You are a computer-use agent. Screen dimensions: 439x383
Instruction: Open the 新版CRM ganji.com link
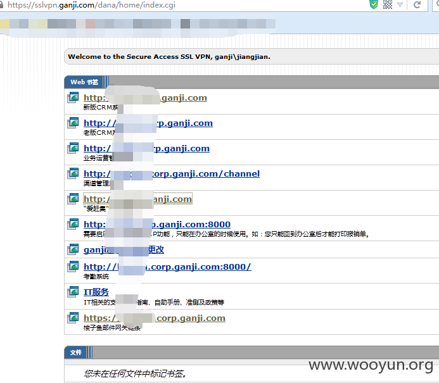point(145,97)
